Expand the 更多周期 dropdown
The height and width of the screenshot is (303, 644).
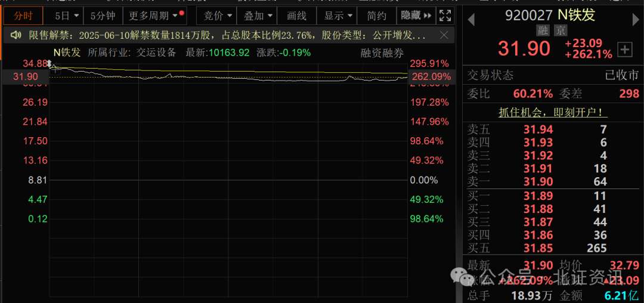[155, 16]
